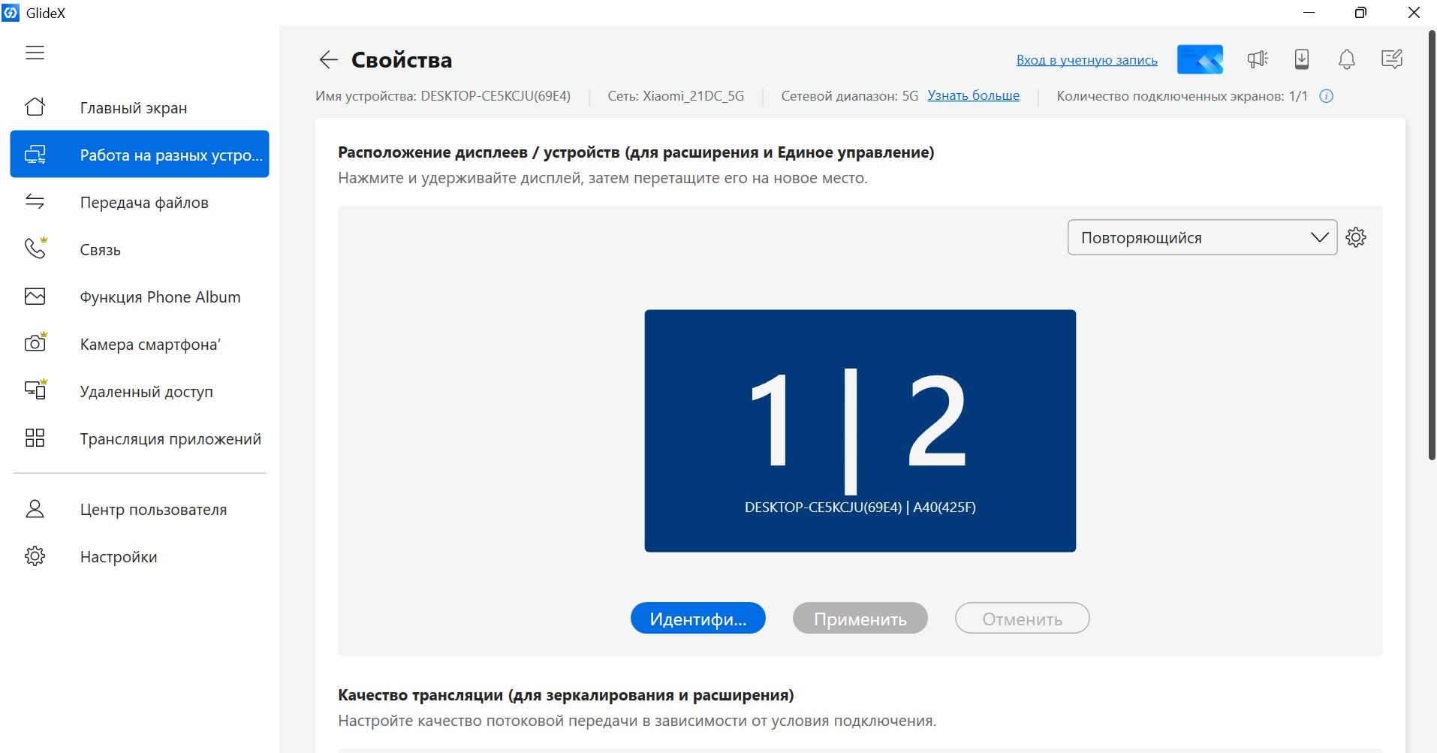1437x753 pixels.
Task: Open notifications bell icon
Action: point(1347,59)
